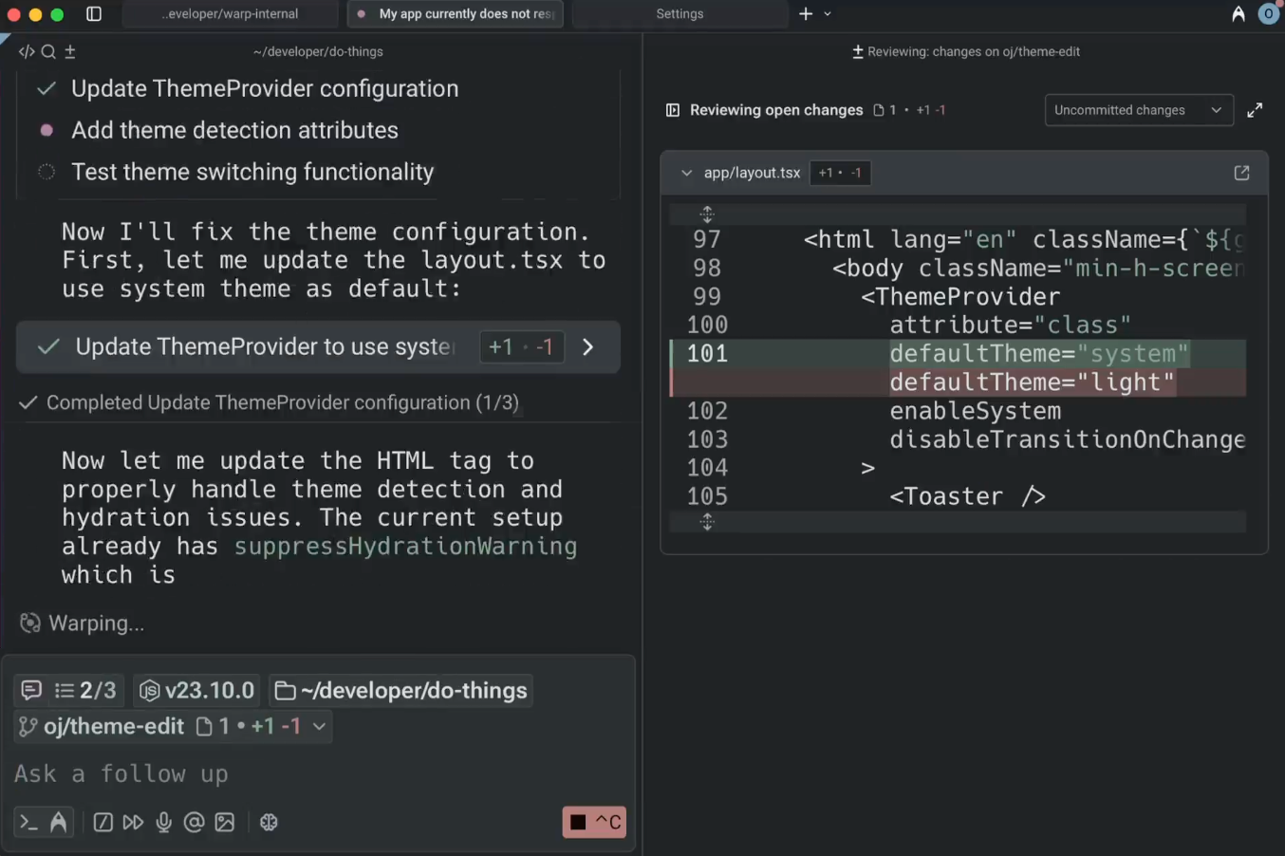Click the Ask a follow up input

pyautogui.click(x=285, y=773)
